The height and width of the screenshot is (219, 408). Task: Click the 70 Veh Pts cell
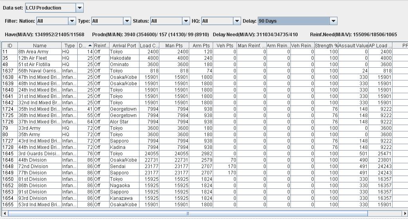coord(225,160)
